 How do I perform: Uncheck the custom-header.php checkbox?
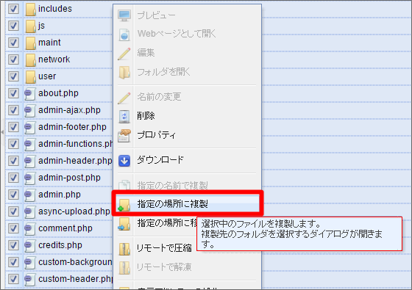13,279
